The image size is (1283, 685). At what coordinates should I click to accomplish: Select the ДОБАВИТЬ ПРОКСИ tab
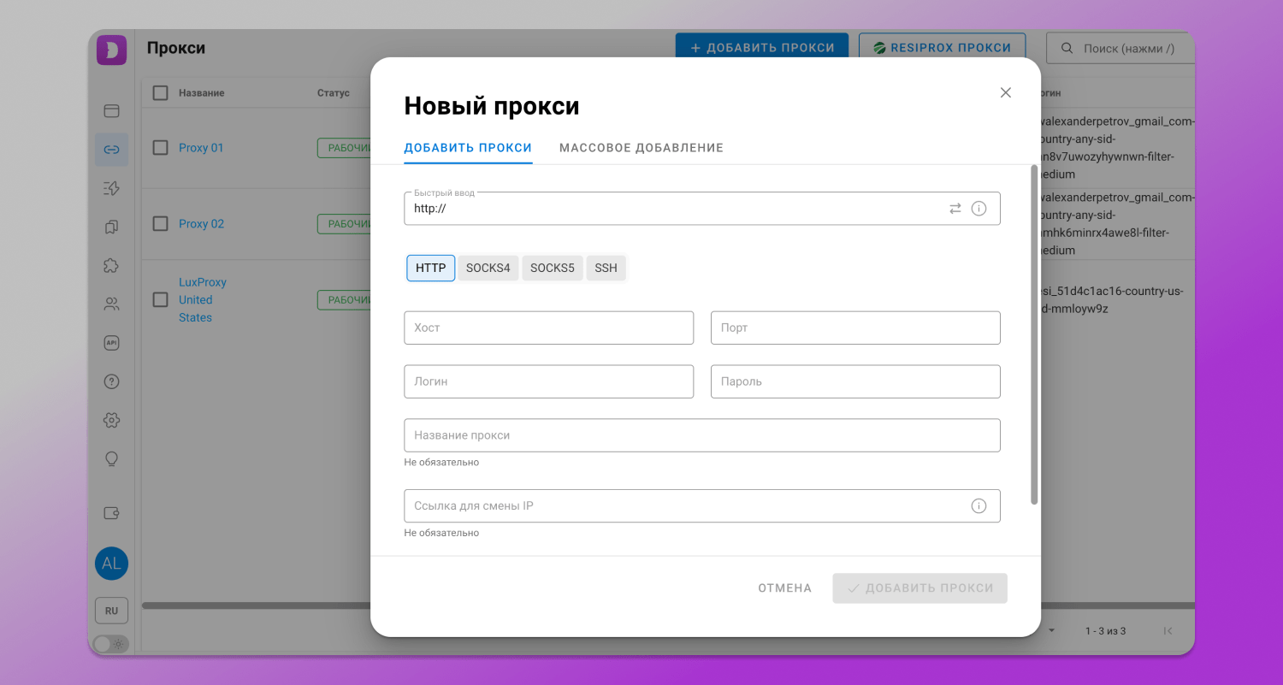[468, 147]
